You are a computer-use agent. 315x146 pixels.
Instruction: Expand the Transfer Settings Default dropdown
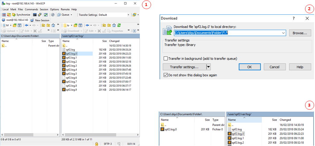pos(129,15)
